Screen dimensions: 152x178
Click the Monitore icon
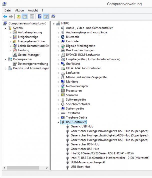(63, 82)
